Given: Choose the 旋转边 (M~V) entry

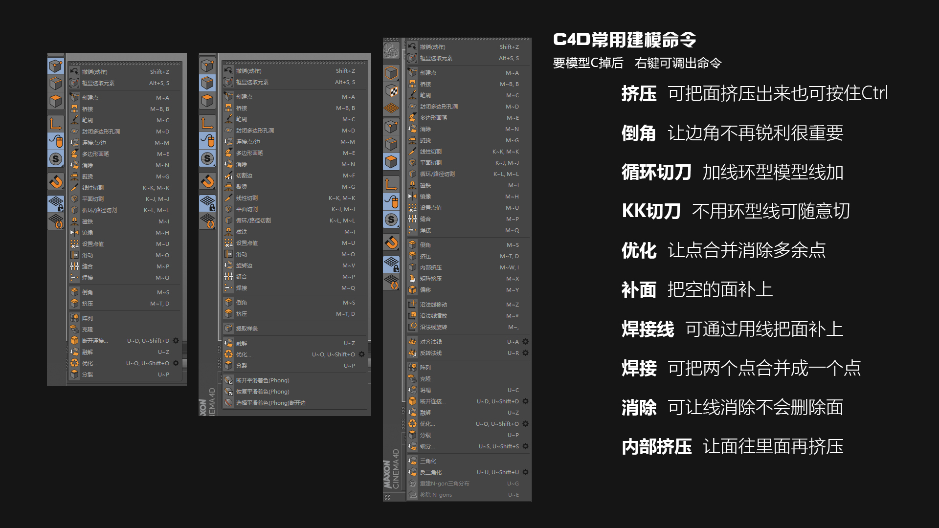Looking at the screenshot, I should [x=294, y=265].
